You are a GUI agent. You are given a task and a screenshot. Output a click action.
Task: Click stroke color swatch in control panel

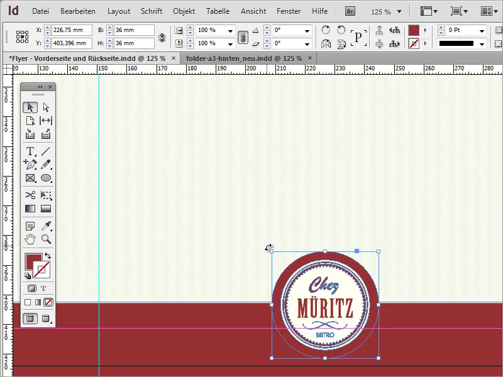point(414,43)
